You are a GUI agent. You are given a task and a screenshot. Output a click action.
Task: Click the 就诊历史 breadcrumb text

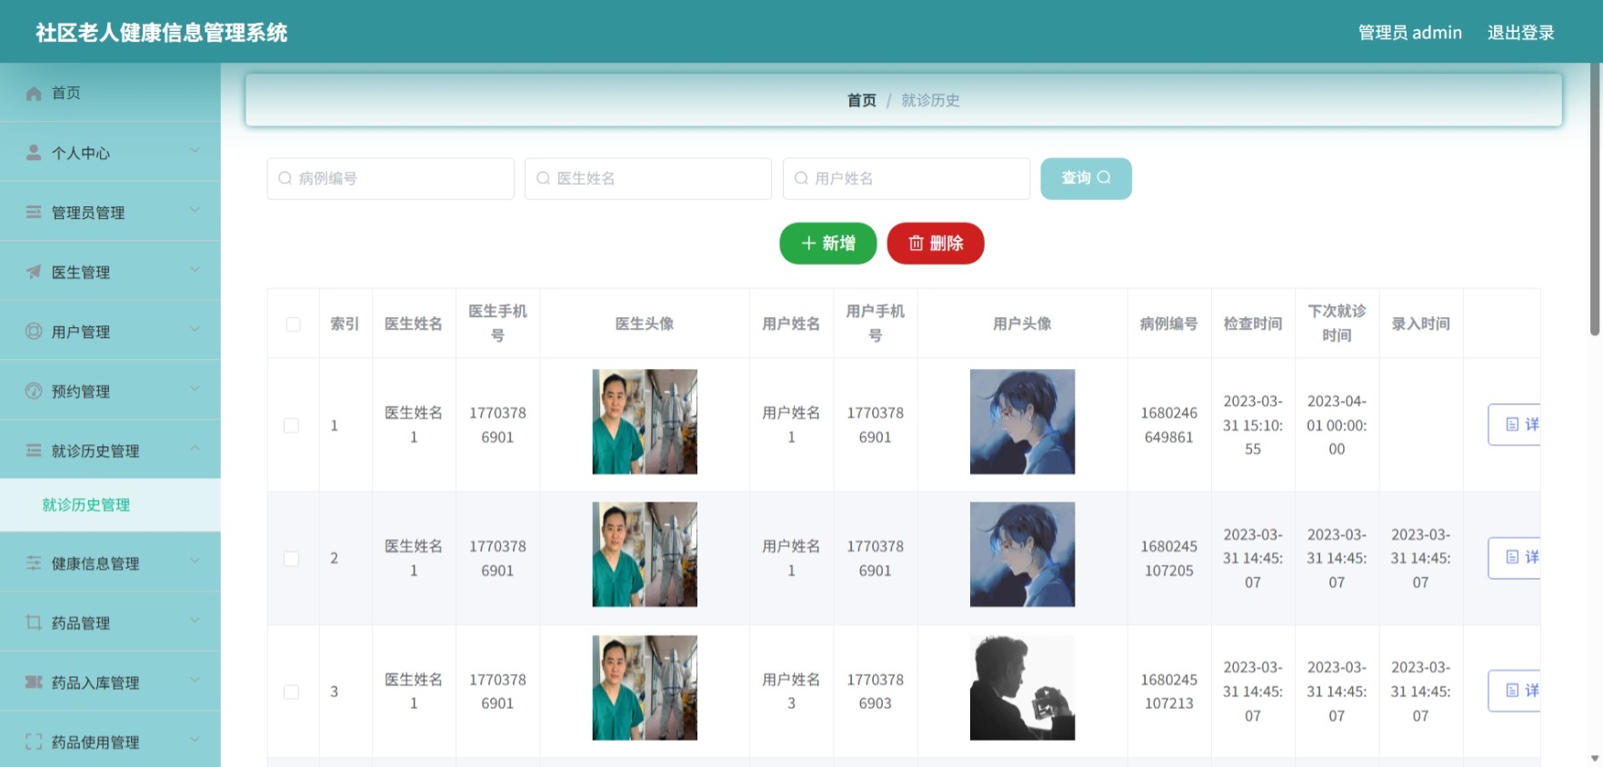tap(930, 100)
